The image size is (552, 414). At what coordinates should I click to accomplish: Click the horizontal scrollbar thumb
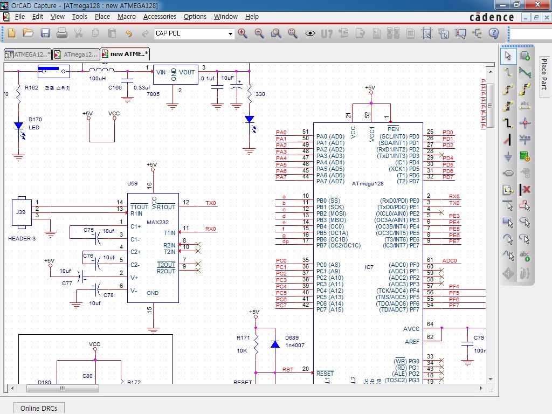63,388
